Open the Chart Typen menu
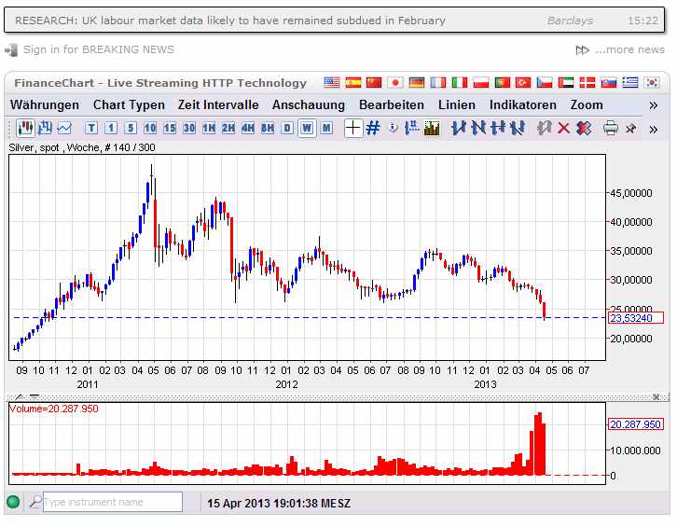This screenshot has width=677, height=527. click(129, 105)
